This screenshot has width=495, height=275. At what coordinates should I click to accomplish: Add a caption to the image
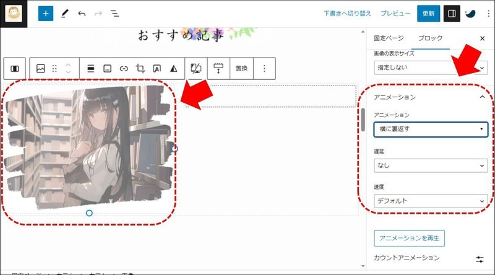(x=107, y=69)
